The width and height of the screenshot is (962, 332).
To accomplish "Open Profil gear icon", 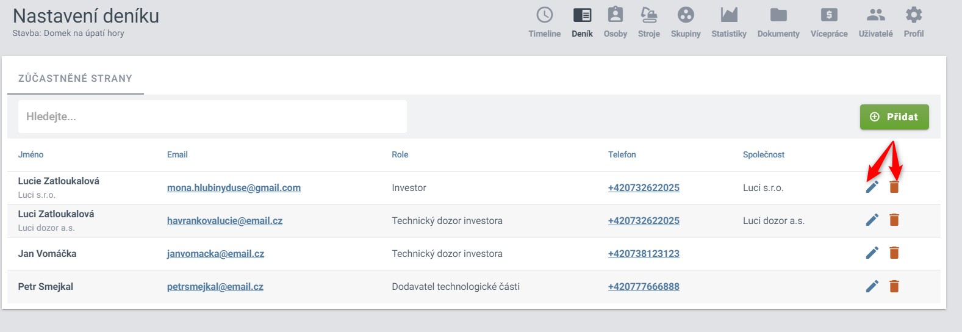I will pyautogui.click(x=914, y=15).
